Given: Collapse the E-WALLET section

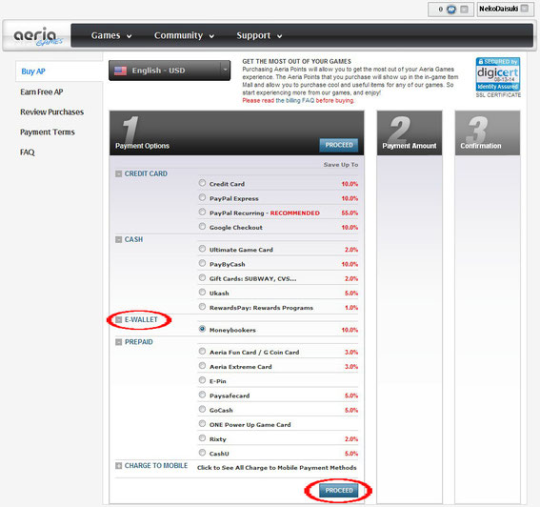Looking at the screenshot, I should [118, 320].
